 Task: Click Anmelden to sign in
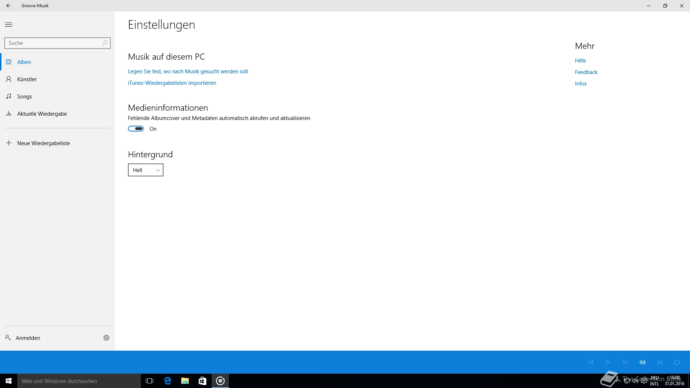(28, 338)
